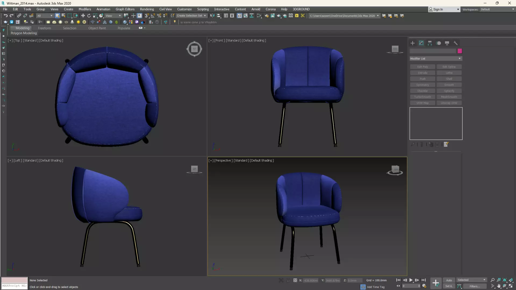Choose the Select and Rotate tool
516x290 pixels.
coord(89,16)
